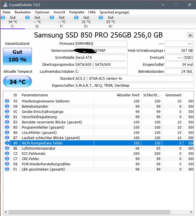Click the Aktueller Wert column header
196x216 pixels.
117,95
